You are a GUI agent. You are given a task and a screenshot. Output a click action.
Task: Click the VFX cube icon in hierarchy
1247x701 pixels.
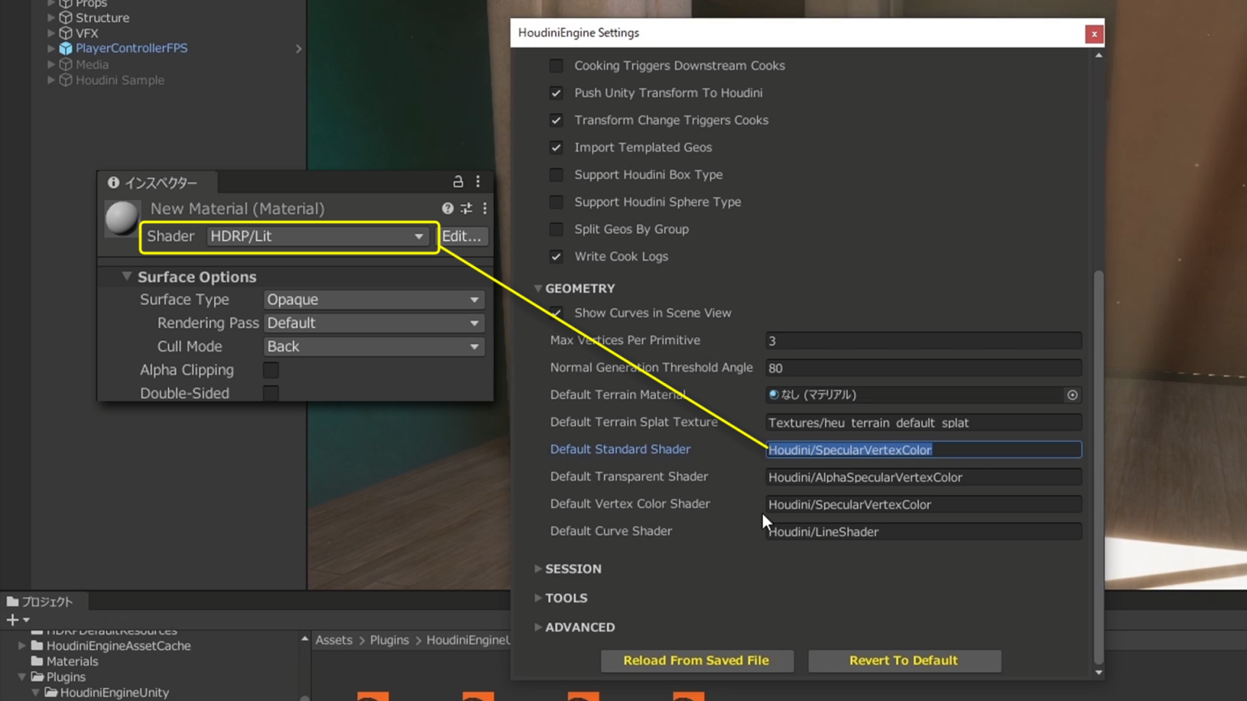pyautogui.click(x=66, y=32)
